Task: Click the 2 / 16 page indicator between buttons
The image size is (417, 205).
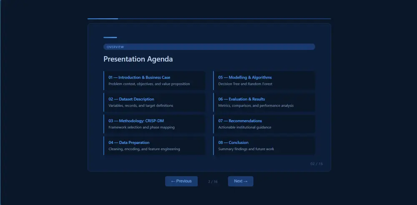Action: click(213, 182)
